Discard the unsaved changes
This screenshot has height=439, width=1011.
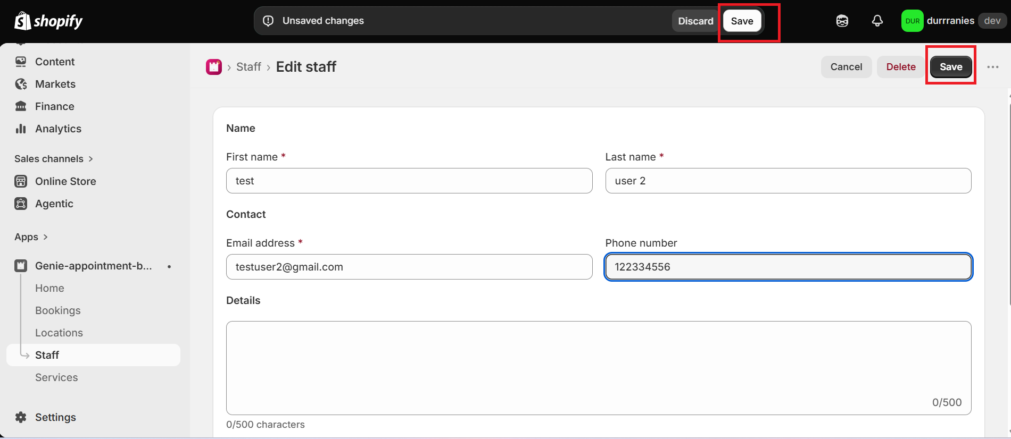695,21
